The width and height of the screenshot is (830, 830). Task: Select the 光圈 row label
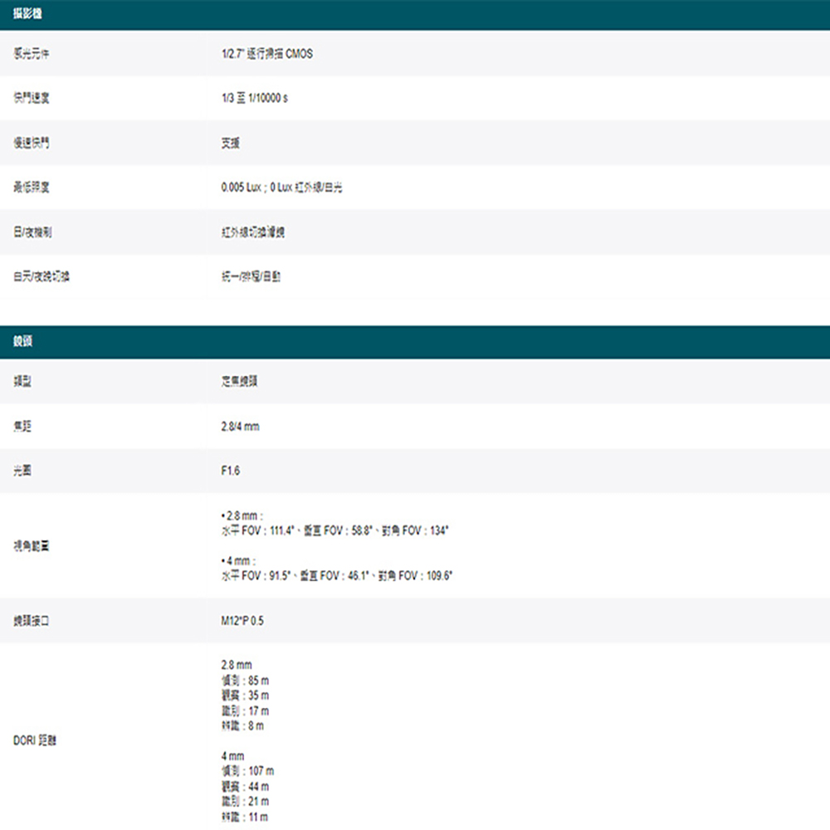point(22,470)
